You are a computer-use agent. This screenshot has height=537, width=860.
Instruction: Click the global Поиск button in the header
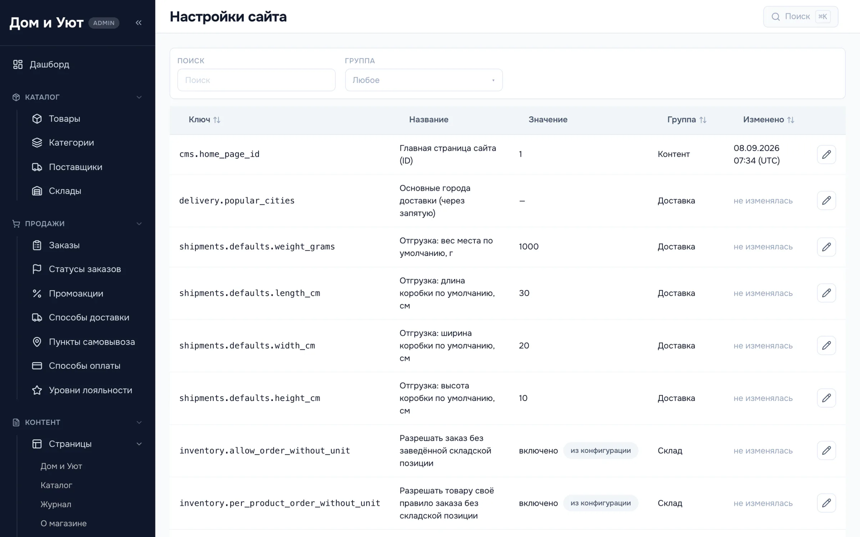[801, 16]
